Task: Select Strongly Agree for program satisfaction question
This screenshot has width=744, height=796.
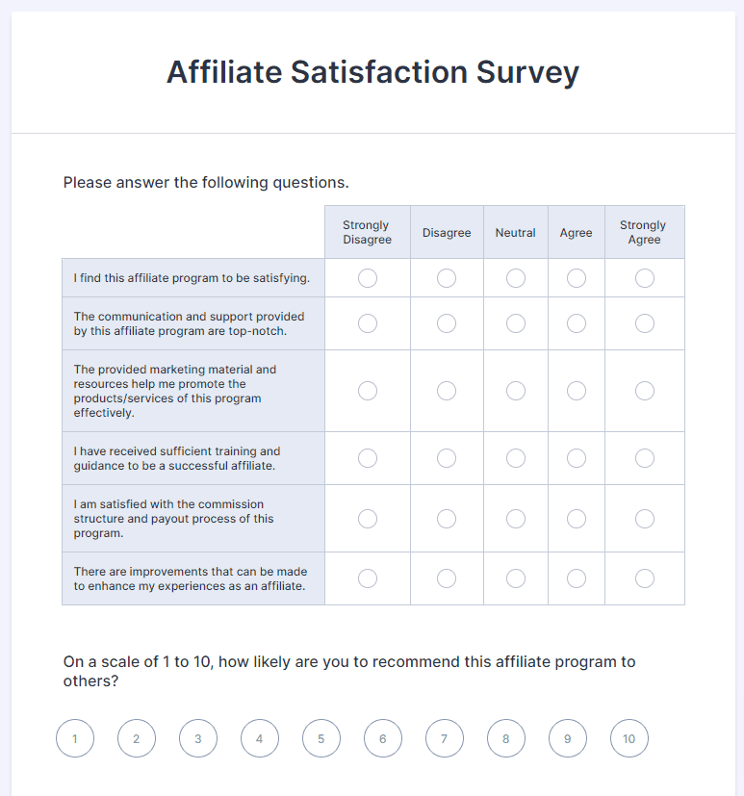Action: [644, 278]
